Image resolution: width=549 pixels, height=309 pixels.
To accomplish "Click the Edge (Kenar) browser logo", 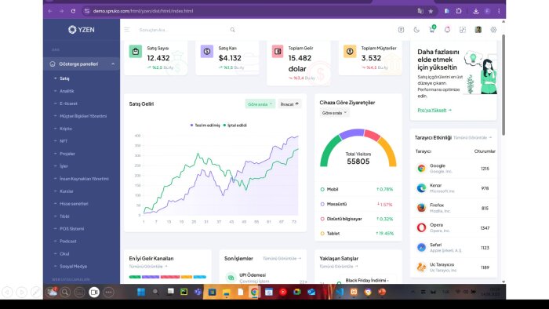I will point(422,188).
